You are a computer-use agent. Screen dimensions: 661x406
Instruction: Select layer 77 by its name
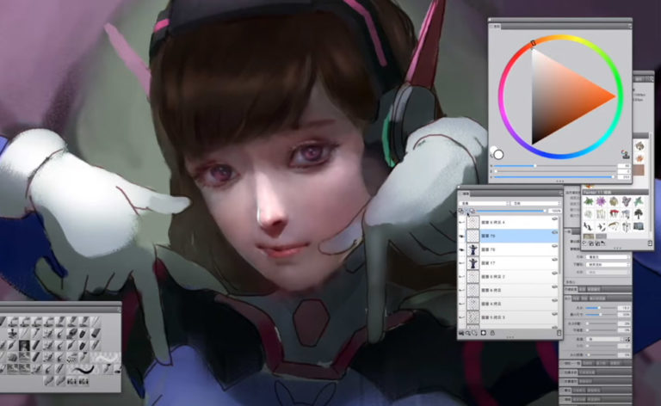pos(489,263)
